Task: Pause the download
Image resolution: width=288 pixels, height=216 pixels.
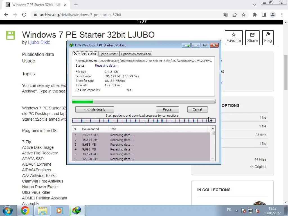Action: pos(167,109)
